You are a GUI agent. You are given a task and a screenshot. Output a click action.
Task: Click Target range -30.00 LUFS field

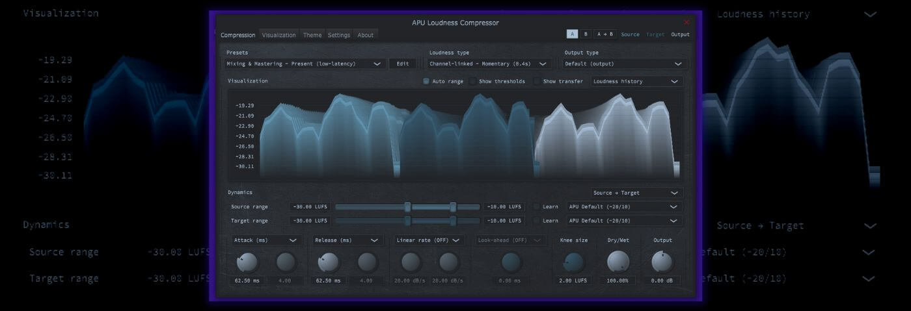coord(310,221)
